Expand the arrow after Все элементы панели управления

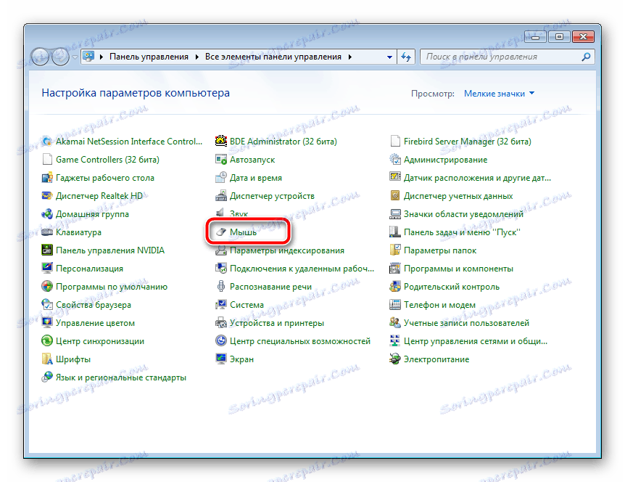click(350, 57)
